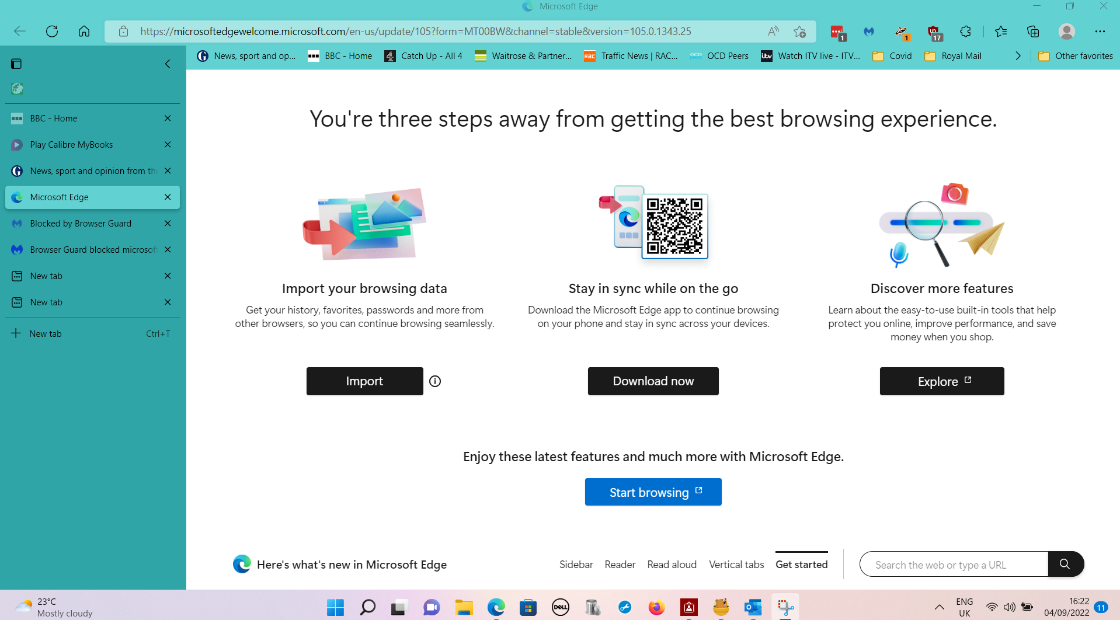Open the Malwarebytes Browser Guard extension
This screenshot has height=620, width=1120.
(x=869, y=32)
